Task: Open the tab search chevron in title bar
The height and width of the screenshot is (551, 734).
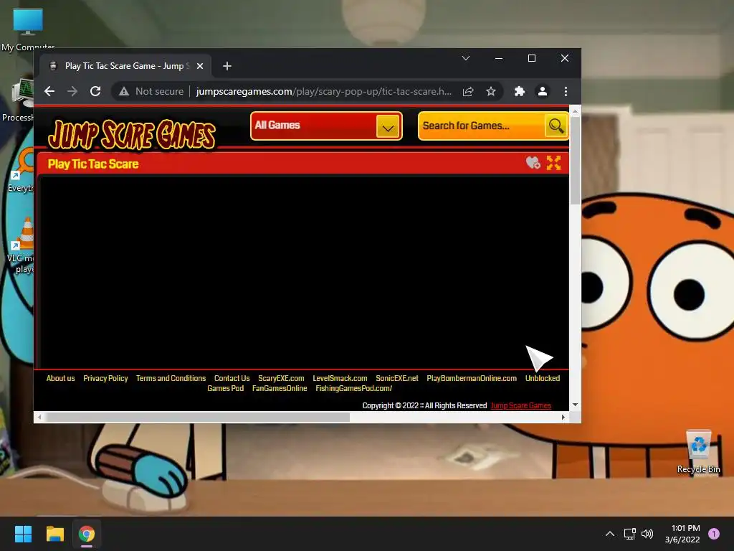Action: [x=466, y=58]
